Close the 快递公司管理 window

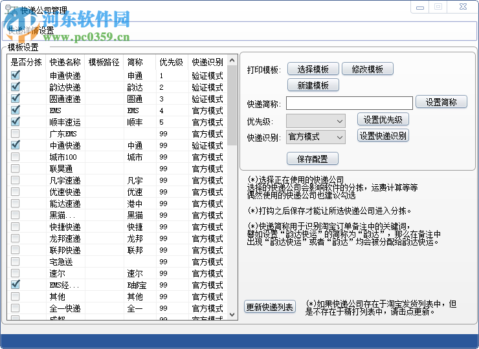463,6
